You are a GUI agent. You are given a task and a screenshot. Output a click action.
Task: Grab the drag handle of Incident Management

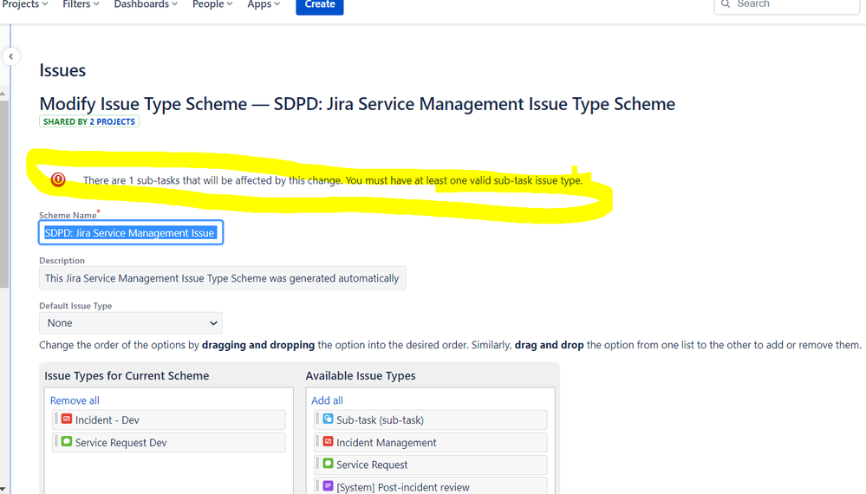317,442
